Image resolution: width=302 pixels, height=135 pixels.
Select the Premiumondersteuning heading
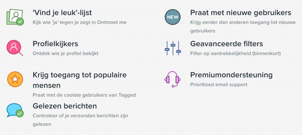(231, 75)
